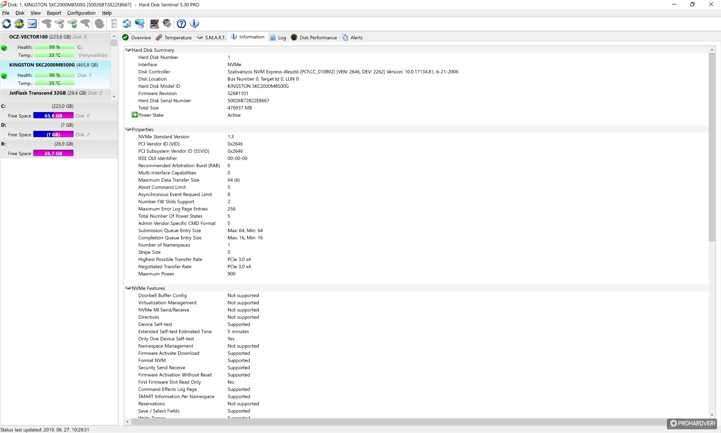Click the fourth greyed-out disk test icon

click(85, 23)
